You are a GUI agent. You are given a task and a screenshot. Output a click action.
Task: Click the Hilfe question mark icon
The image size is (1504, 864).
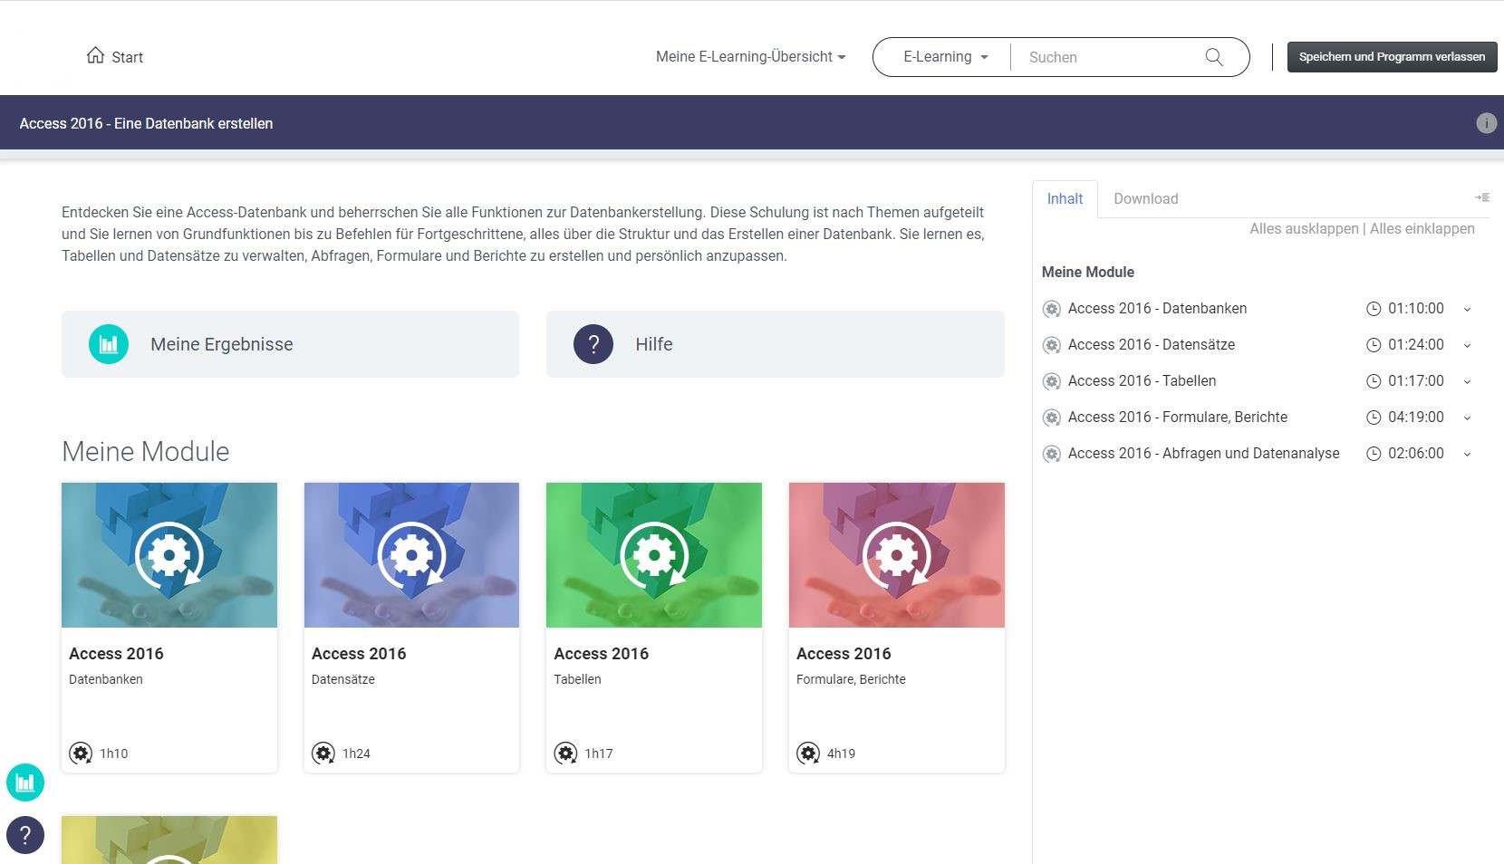pyautogui.click(x=593, y=344)
